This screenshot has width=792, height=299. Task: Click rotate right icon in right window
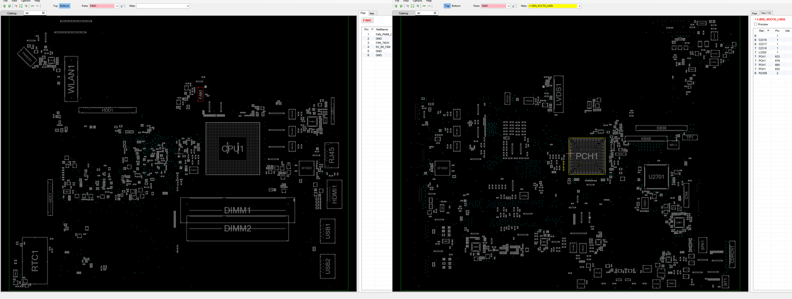pyautogui.click(x=401, y=6)
